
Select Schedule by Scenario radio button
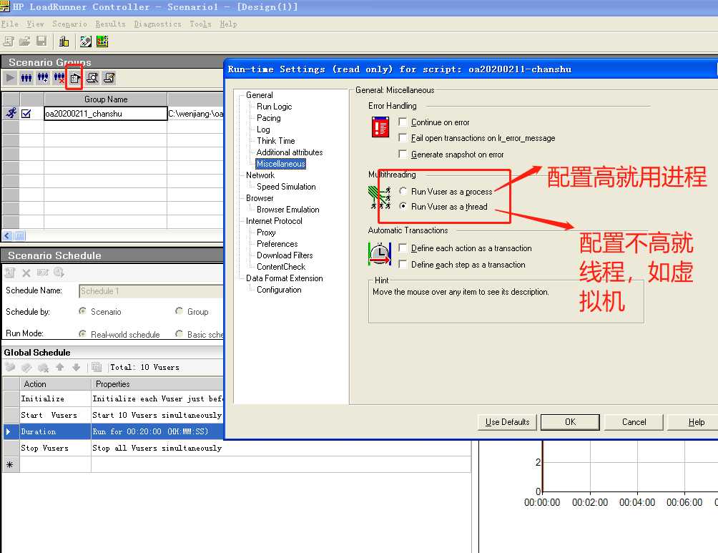pyautogui.click(x=82, y=311)
